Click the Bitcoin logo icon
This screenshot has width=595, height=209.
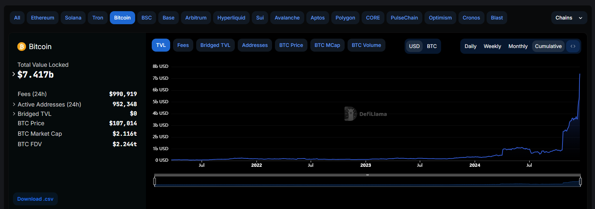22,47
